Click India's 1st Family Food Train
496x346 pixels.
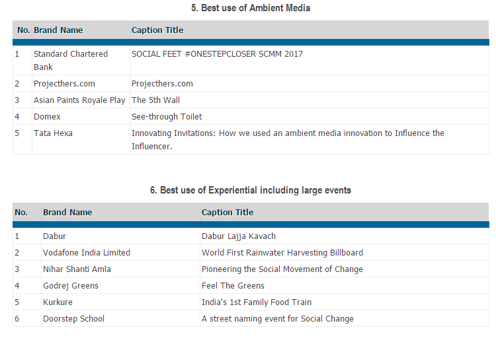point(256,302)
